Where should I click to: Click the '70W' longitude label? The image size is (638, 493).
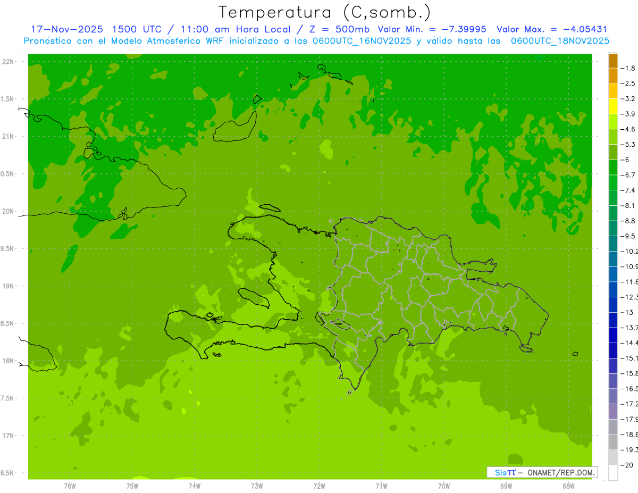[444, 486]
